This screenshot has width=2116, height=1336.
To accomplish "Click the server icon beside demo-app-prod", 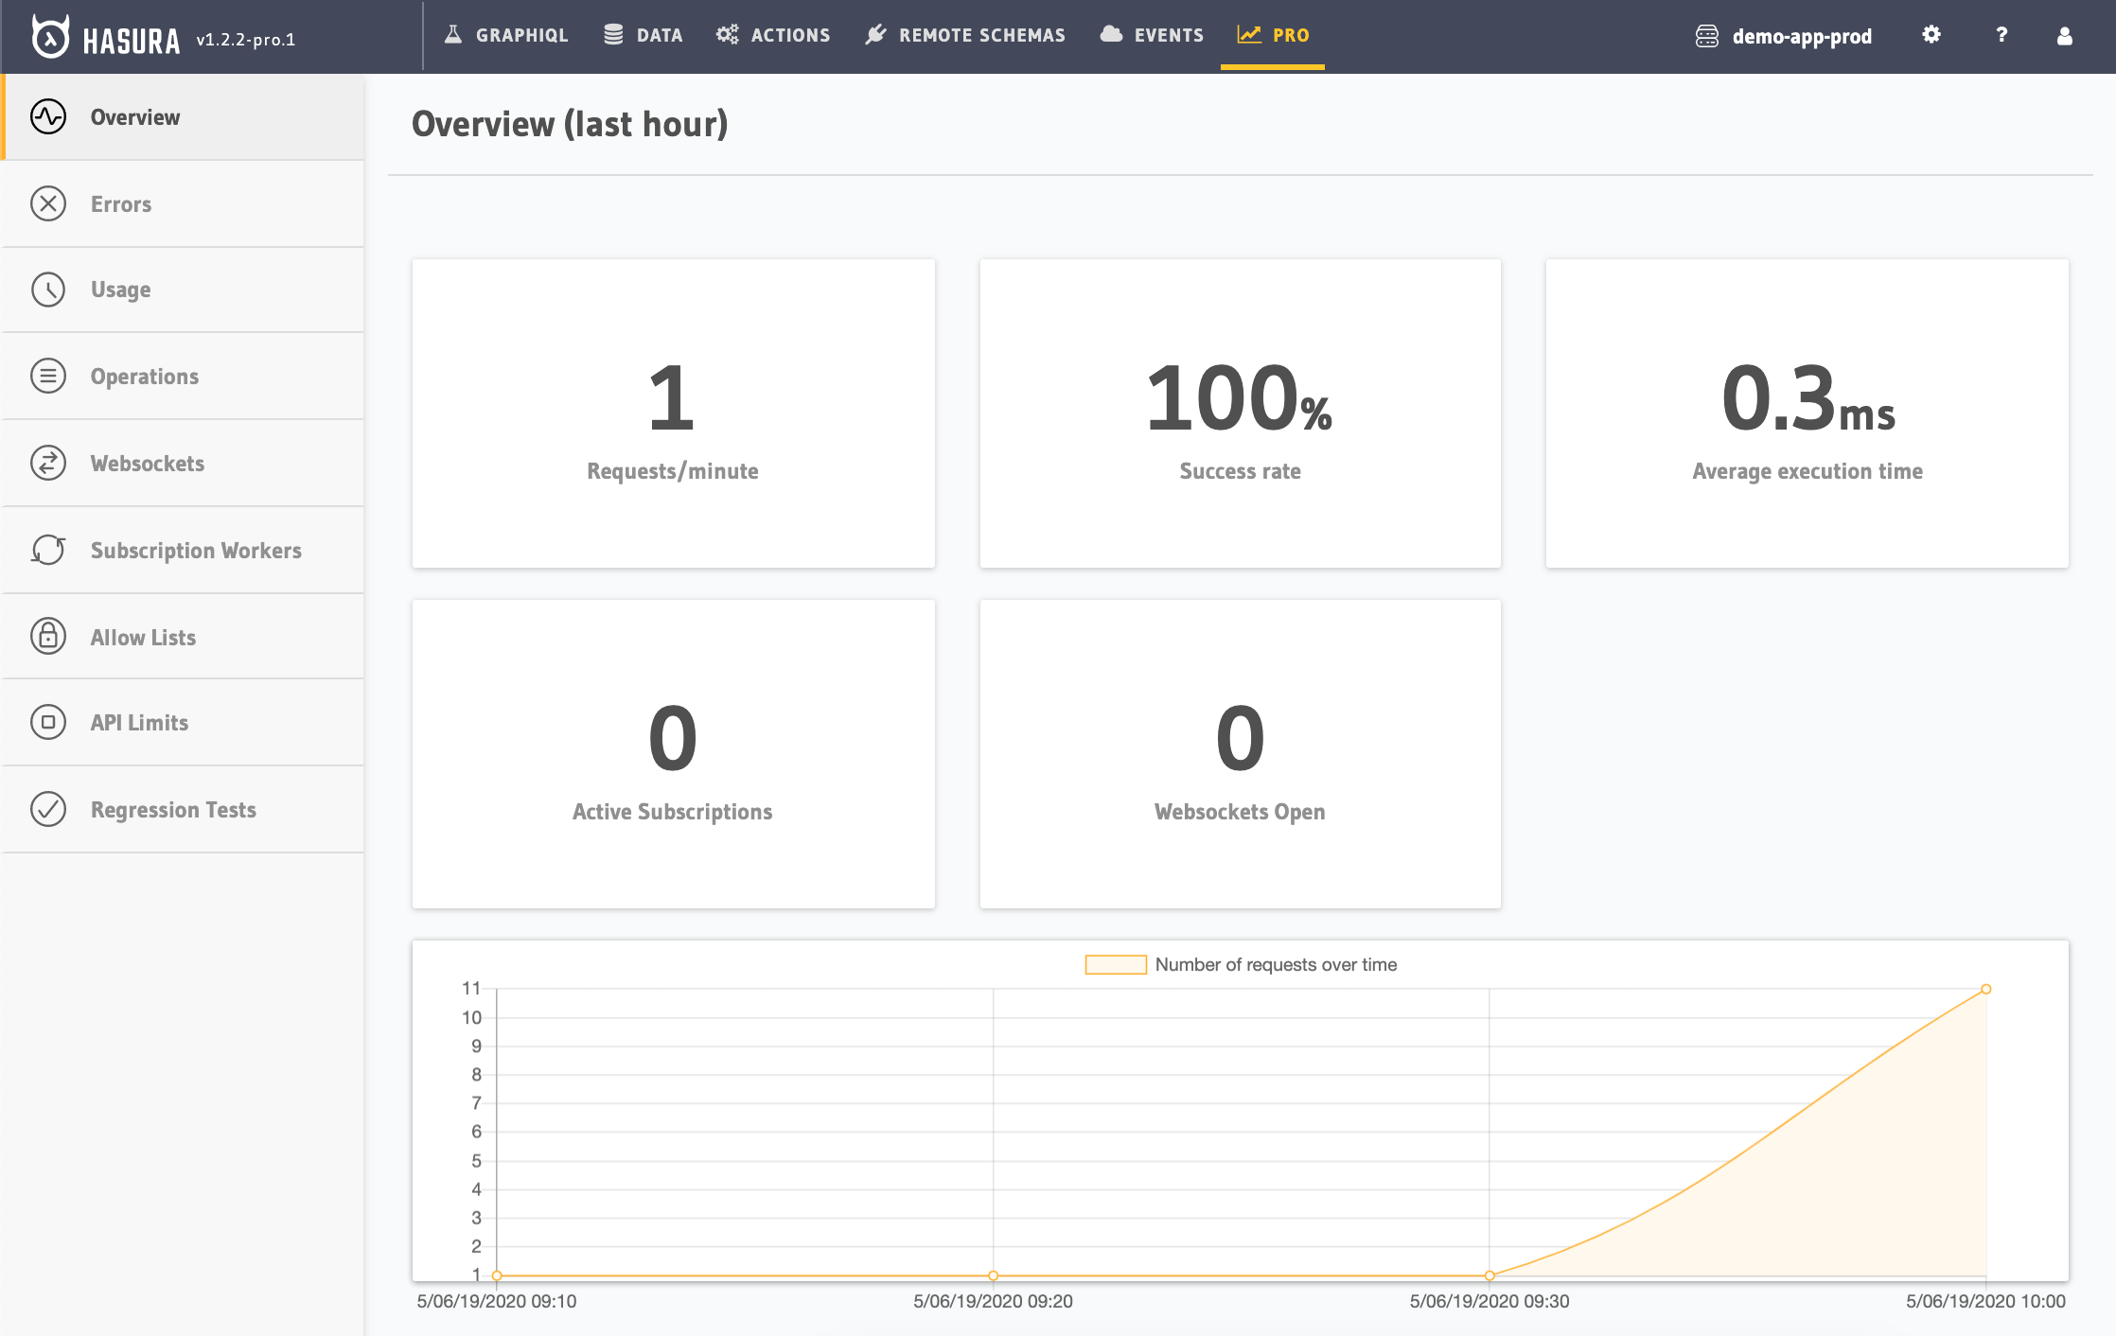I will pyautogui.click(x=1707, y=36).
